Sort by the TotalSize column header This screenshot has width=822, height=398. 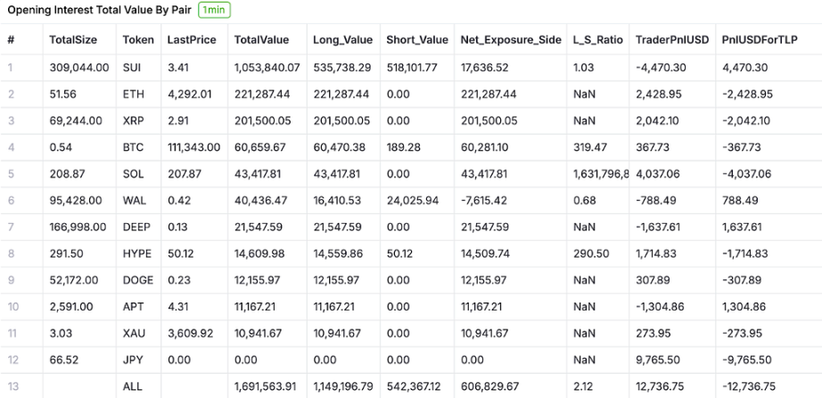[x=72, y=40]
